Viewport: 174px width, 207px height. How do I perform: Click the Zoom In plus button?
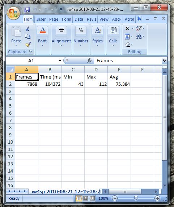pyautogui.click(x=157, y=198)
